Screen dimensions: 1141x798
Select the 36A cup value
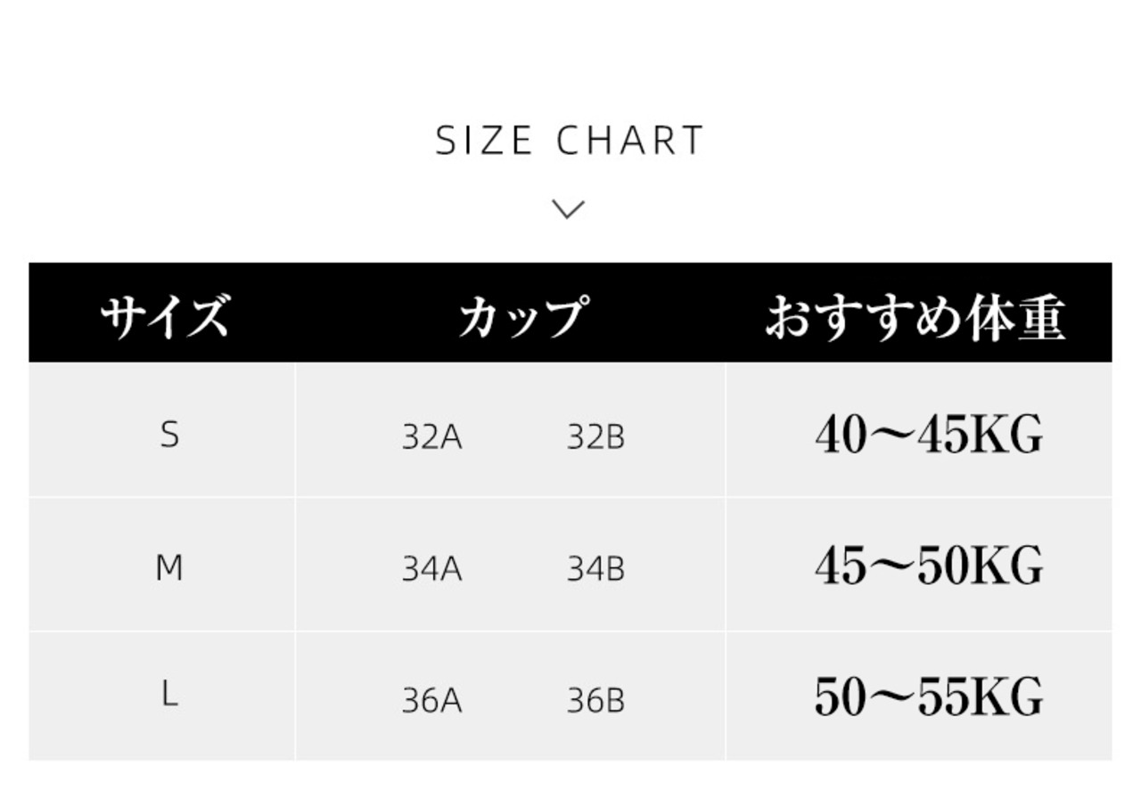pos(432,702)
